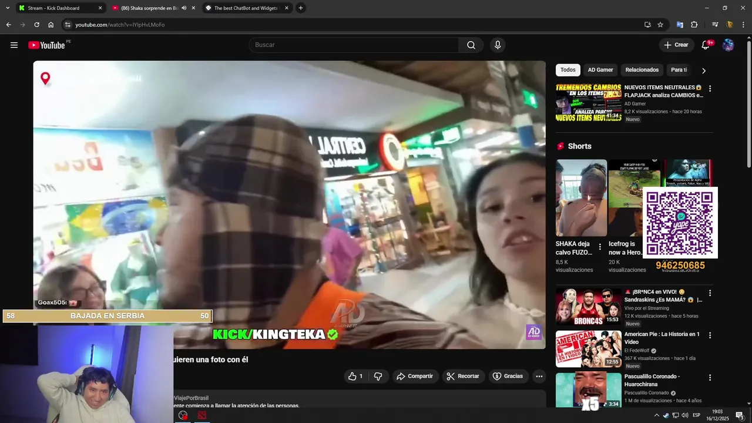Switch to The best ChatBot and Widgets tab

point(246,8)
